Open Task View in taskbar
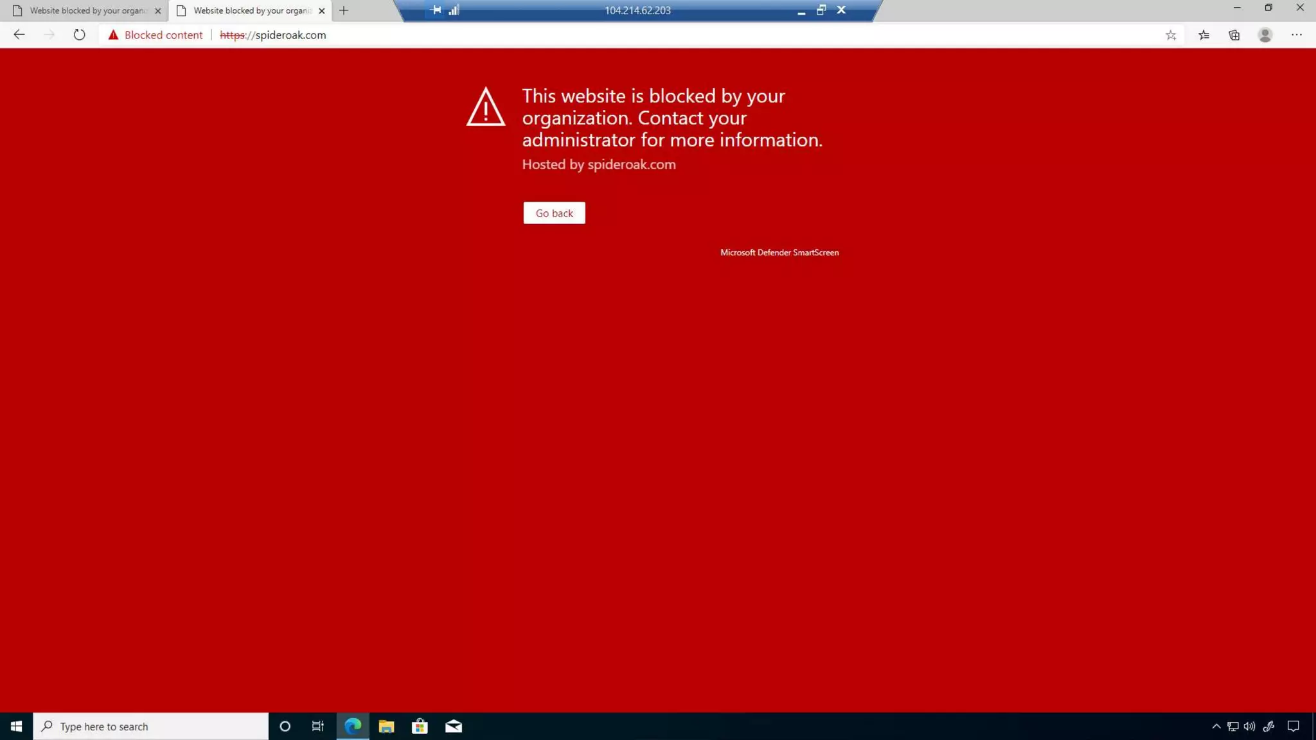This screenshot has width=1316, height=740. pos(317,727)
